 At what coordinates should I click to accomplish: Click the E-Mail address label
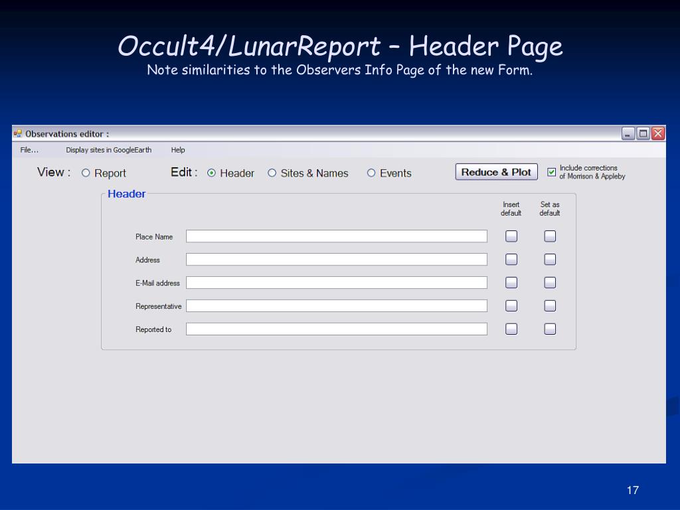tap(157, 283)
